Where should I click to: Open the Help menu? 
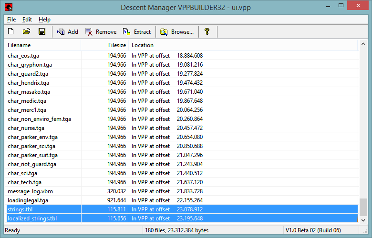click(44, 20)
